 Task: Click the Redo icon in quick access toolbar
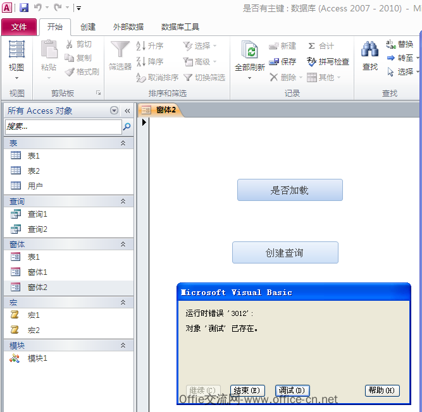click(x=58, y=8)
